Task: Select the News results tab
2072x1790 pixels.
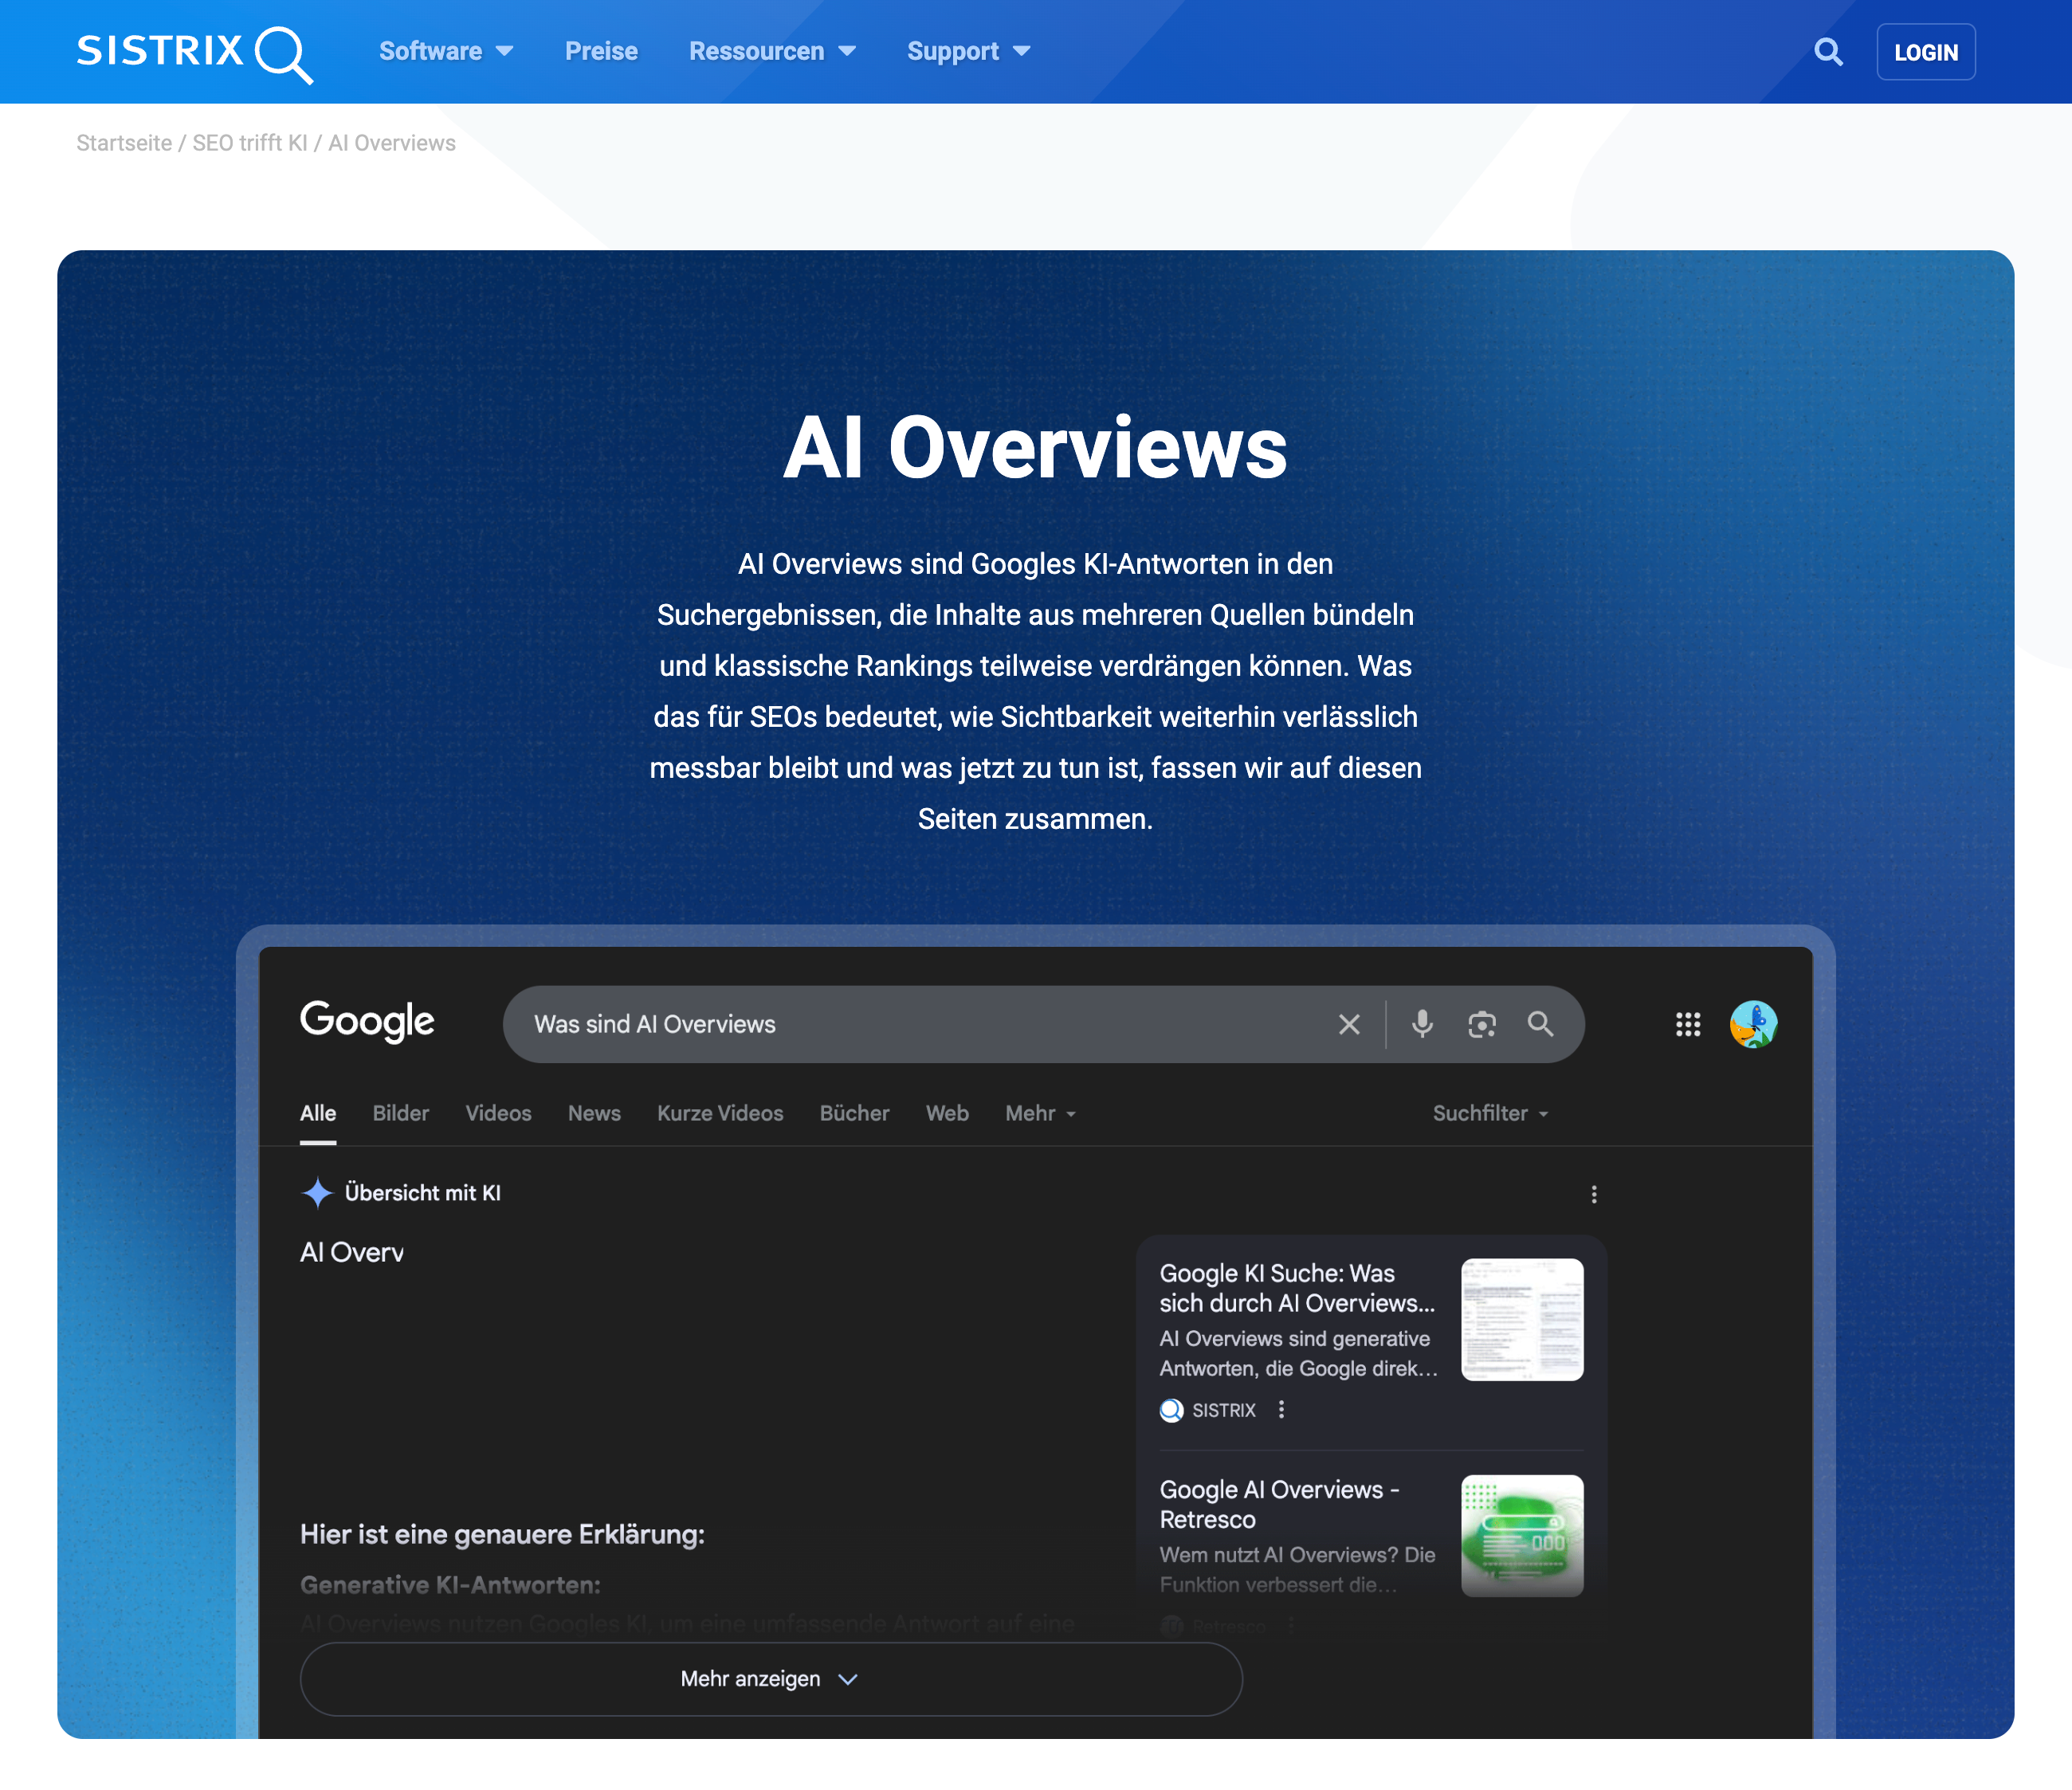Action: (594, 1113)
